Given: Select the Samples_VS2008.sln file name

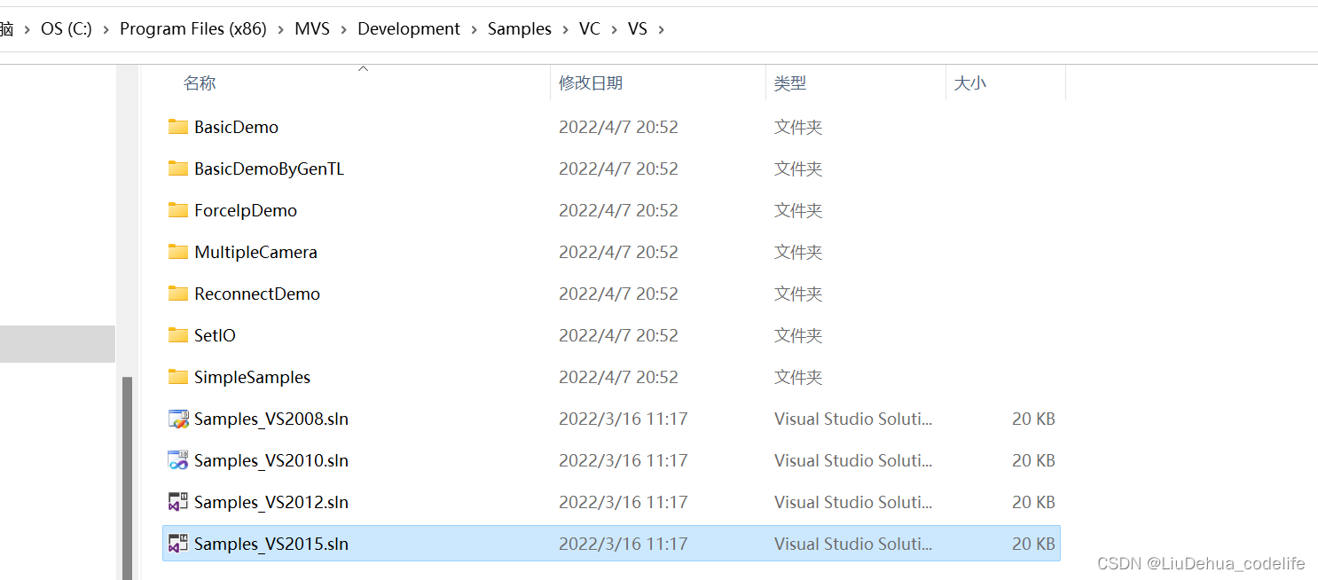Looking at the screenshot, I should pos(271,419).
